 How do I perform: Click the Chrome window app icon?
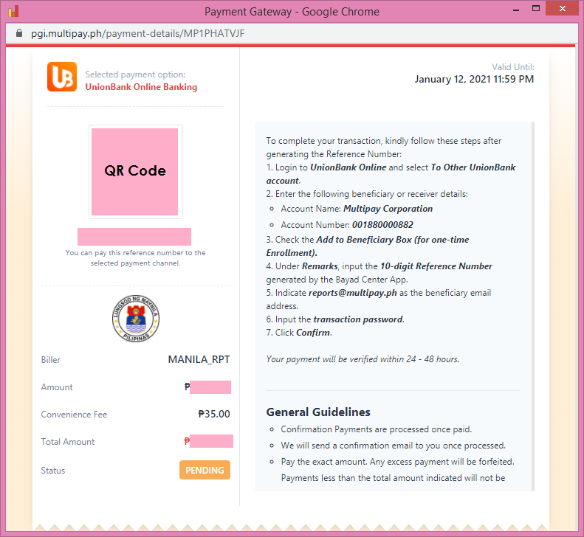click(13, 11)
